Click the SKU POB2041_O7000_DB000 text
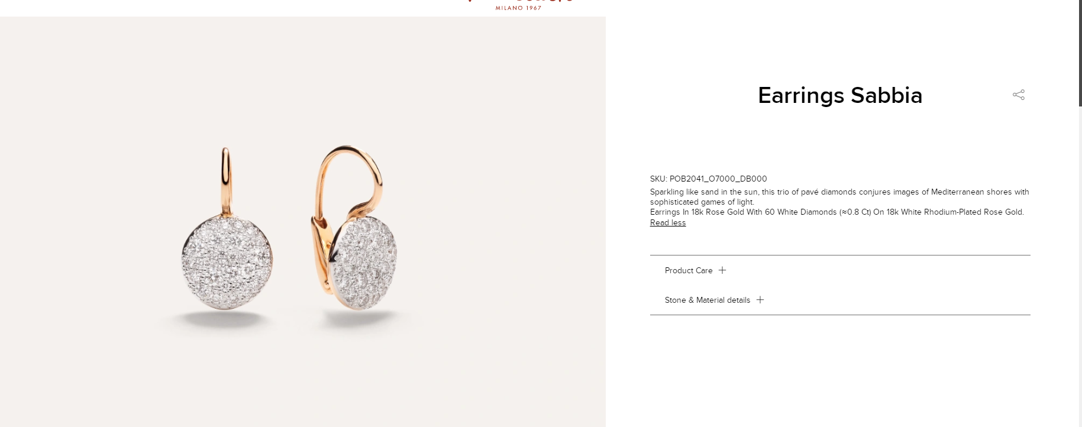 [708, 179]
